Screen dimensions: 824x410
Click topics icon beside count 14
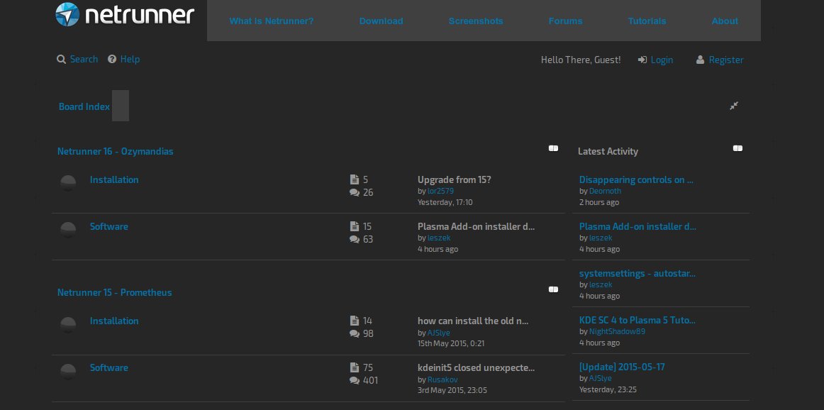tap(354, 320)
